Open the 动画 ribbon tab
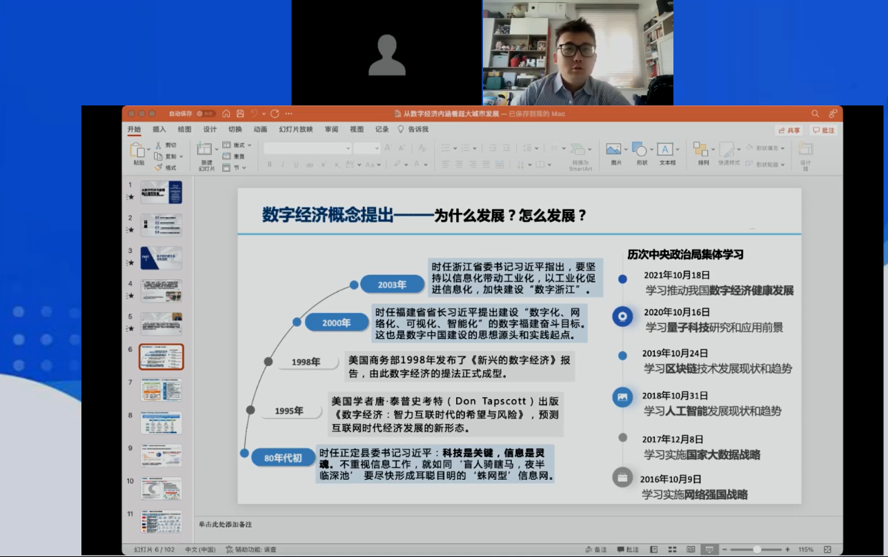The height and width of the screenshot is (557, 888). 260,130
